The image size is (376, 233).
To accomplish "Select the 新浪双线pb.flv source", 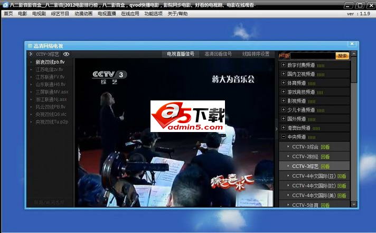I will tap(50, 62).
